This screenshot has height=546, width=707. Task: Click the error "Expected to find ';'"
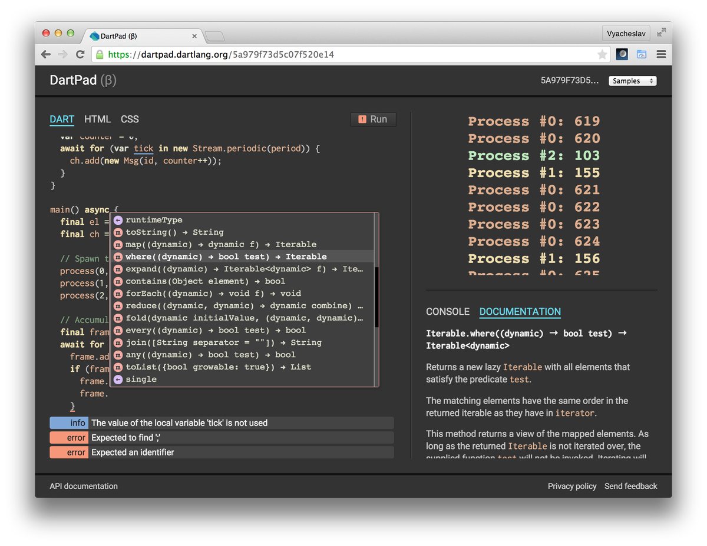(x=222, y=438)
